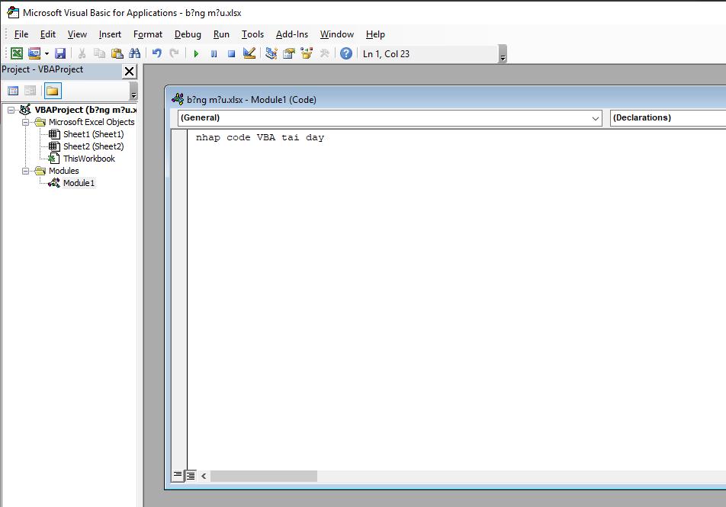
Task: Click the Undo icon
Action: (156, 53)
